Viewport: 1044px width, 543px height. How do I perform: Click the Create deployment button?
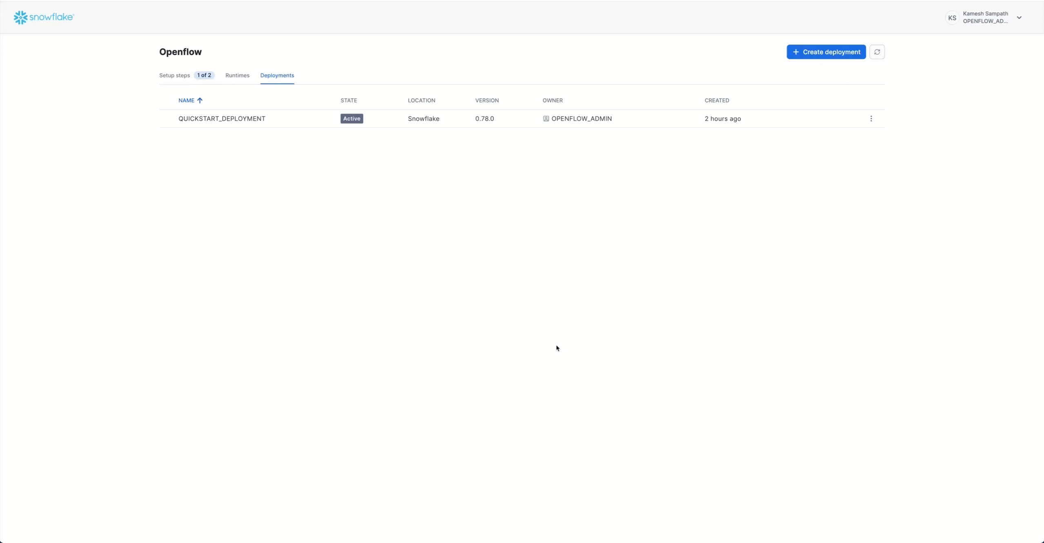click(825, 52)
